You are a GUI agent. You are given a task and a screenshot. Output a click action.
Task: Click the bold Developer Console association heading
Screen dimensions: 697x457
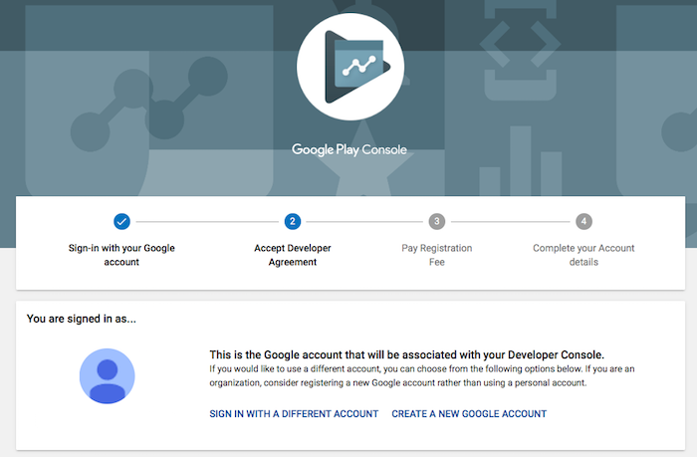click(x=406, y=354)
